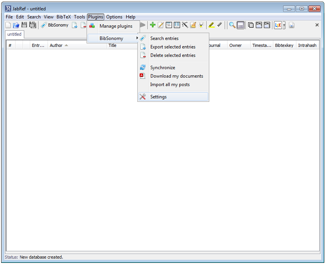
Task: Click the green plus New entry icon
Action: (x=153, y=25)
